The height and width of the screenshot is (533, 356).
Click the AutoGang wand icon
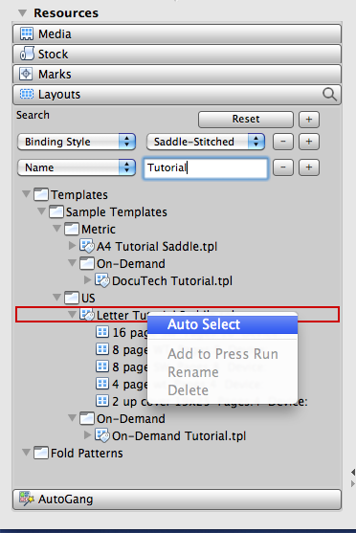coord(27,499)
